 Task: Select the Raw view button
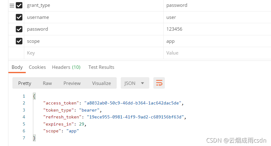click(47, 83)
